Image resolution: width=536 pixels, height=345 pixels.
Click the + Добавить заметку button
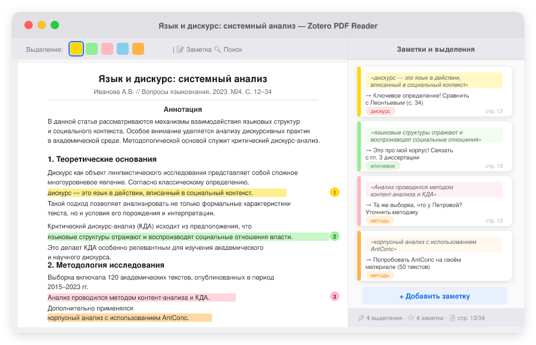tap(435, 296)
